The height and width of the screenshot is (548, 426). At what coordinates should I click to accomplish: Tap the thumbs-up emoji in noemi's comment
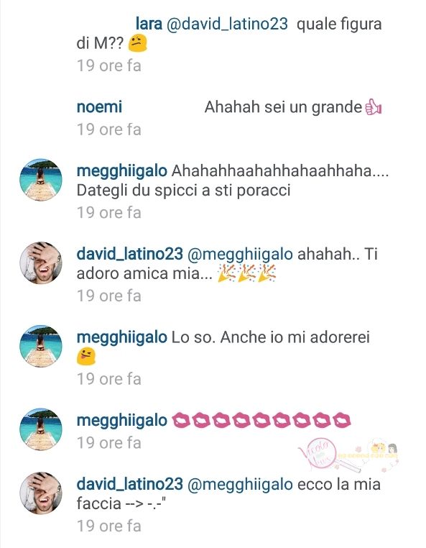(x=373, y=107)
